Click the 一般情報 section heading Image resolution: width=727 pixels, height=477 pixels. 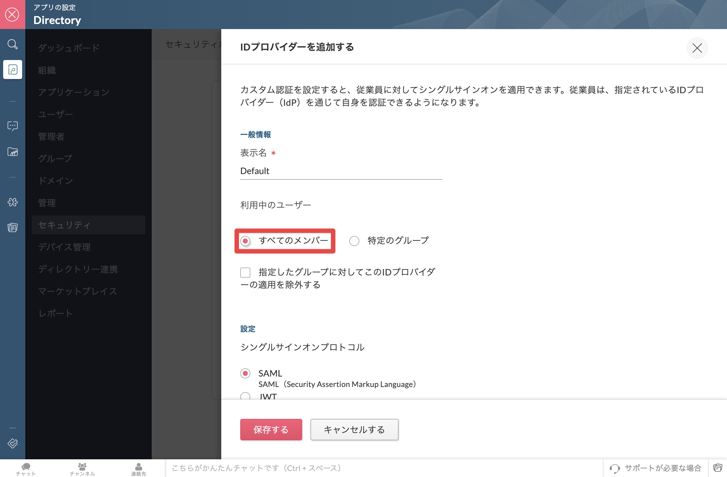pyautogui.click(x=255, y=135)
